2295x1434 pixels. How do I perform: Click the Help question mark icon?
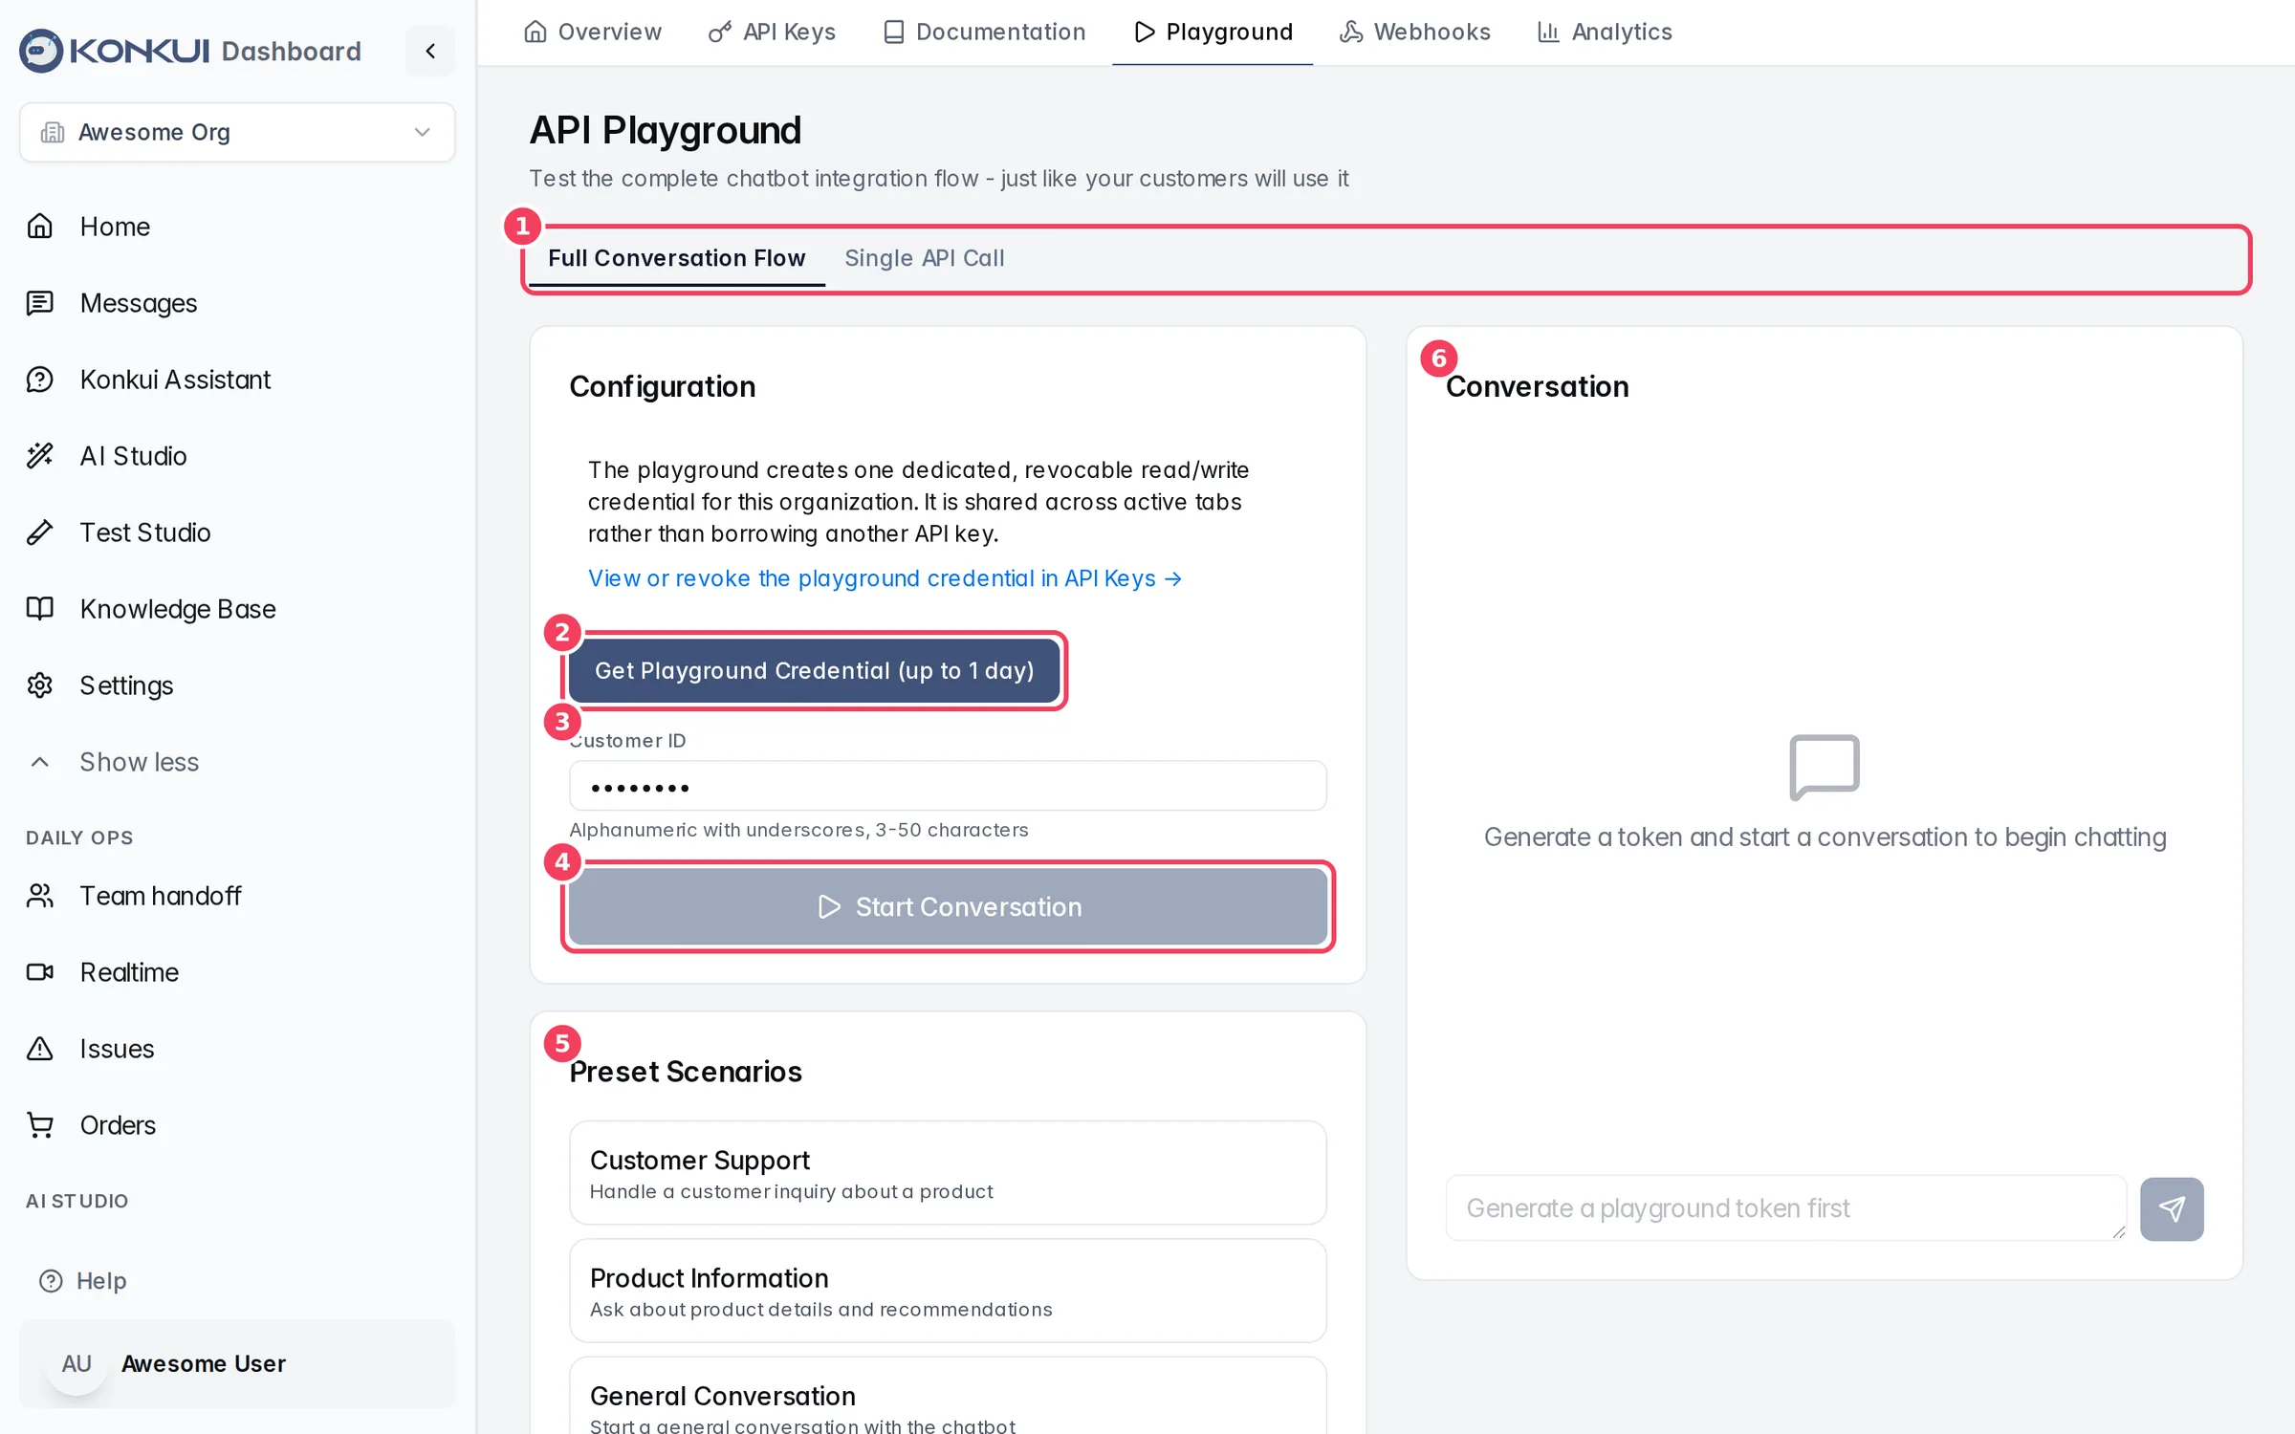[x=51, y=1281]
